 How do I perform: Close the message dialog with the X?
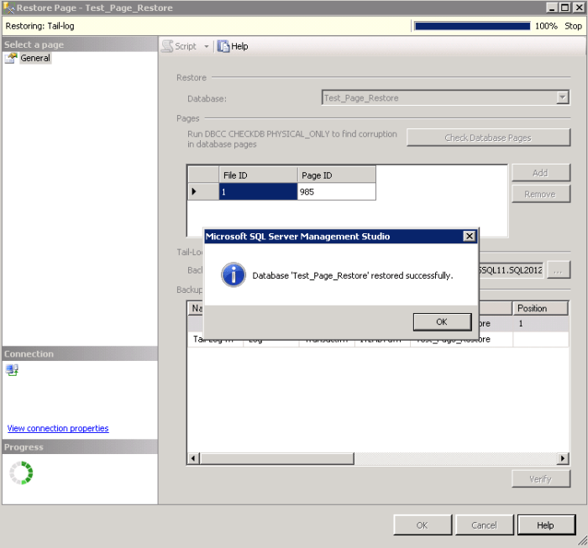(x=470, y=237)
